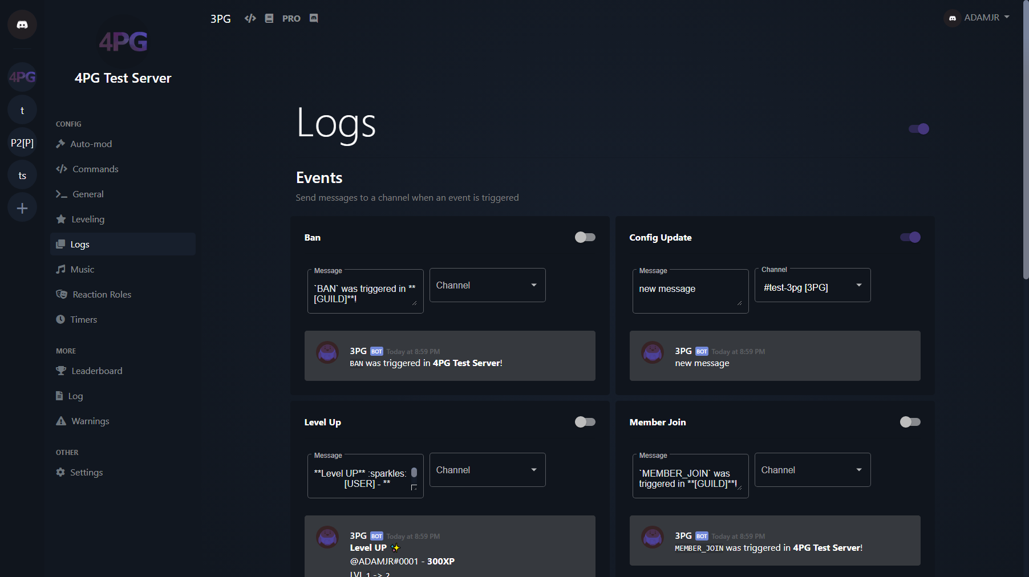Switch to the Logs section in the sidebar

click(x=80, y=244)
